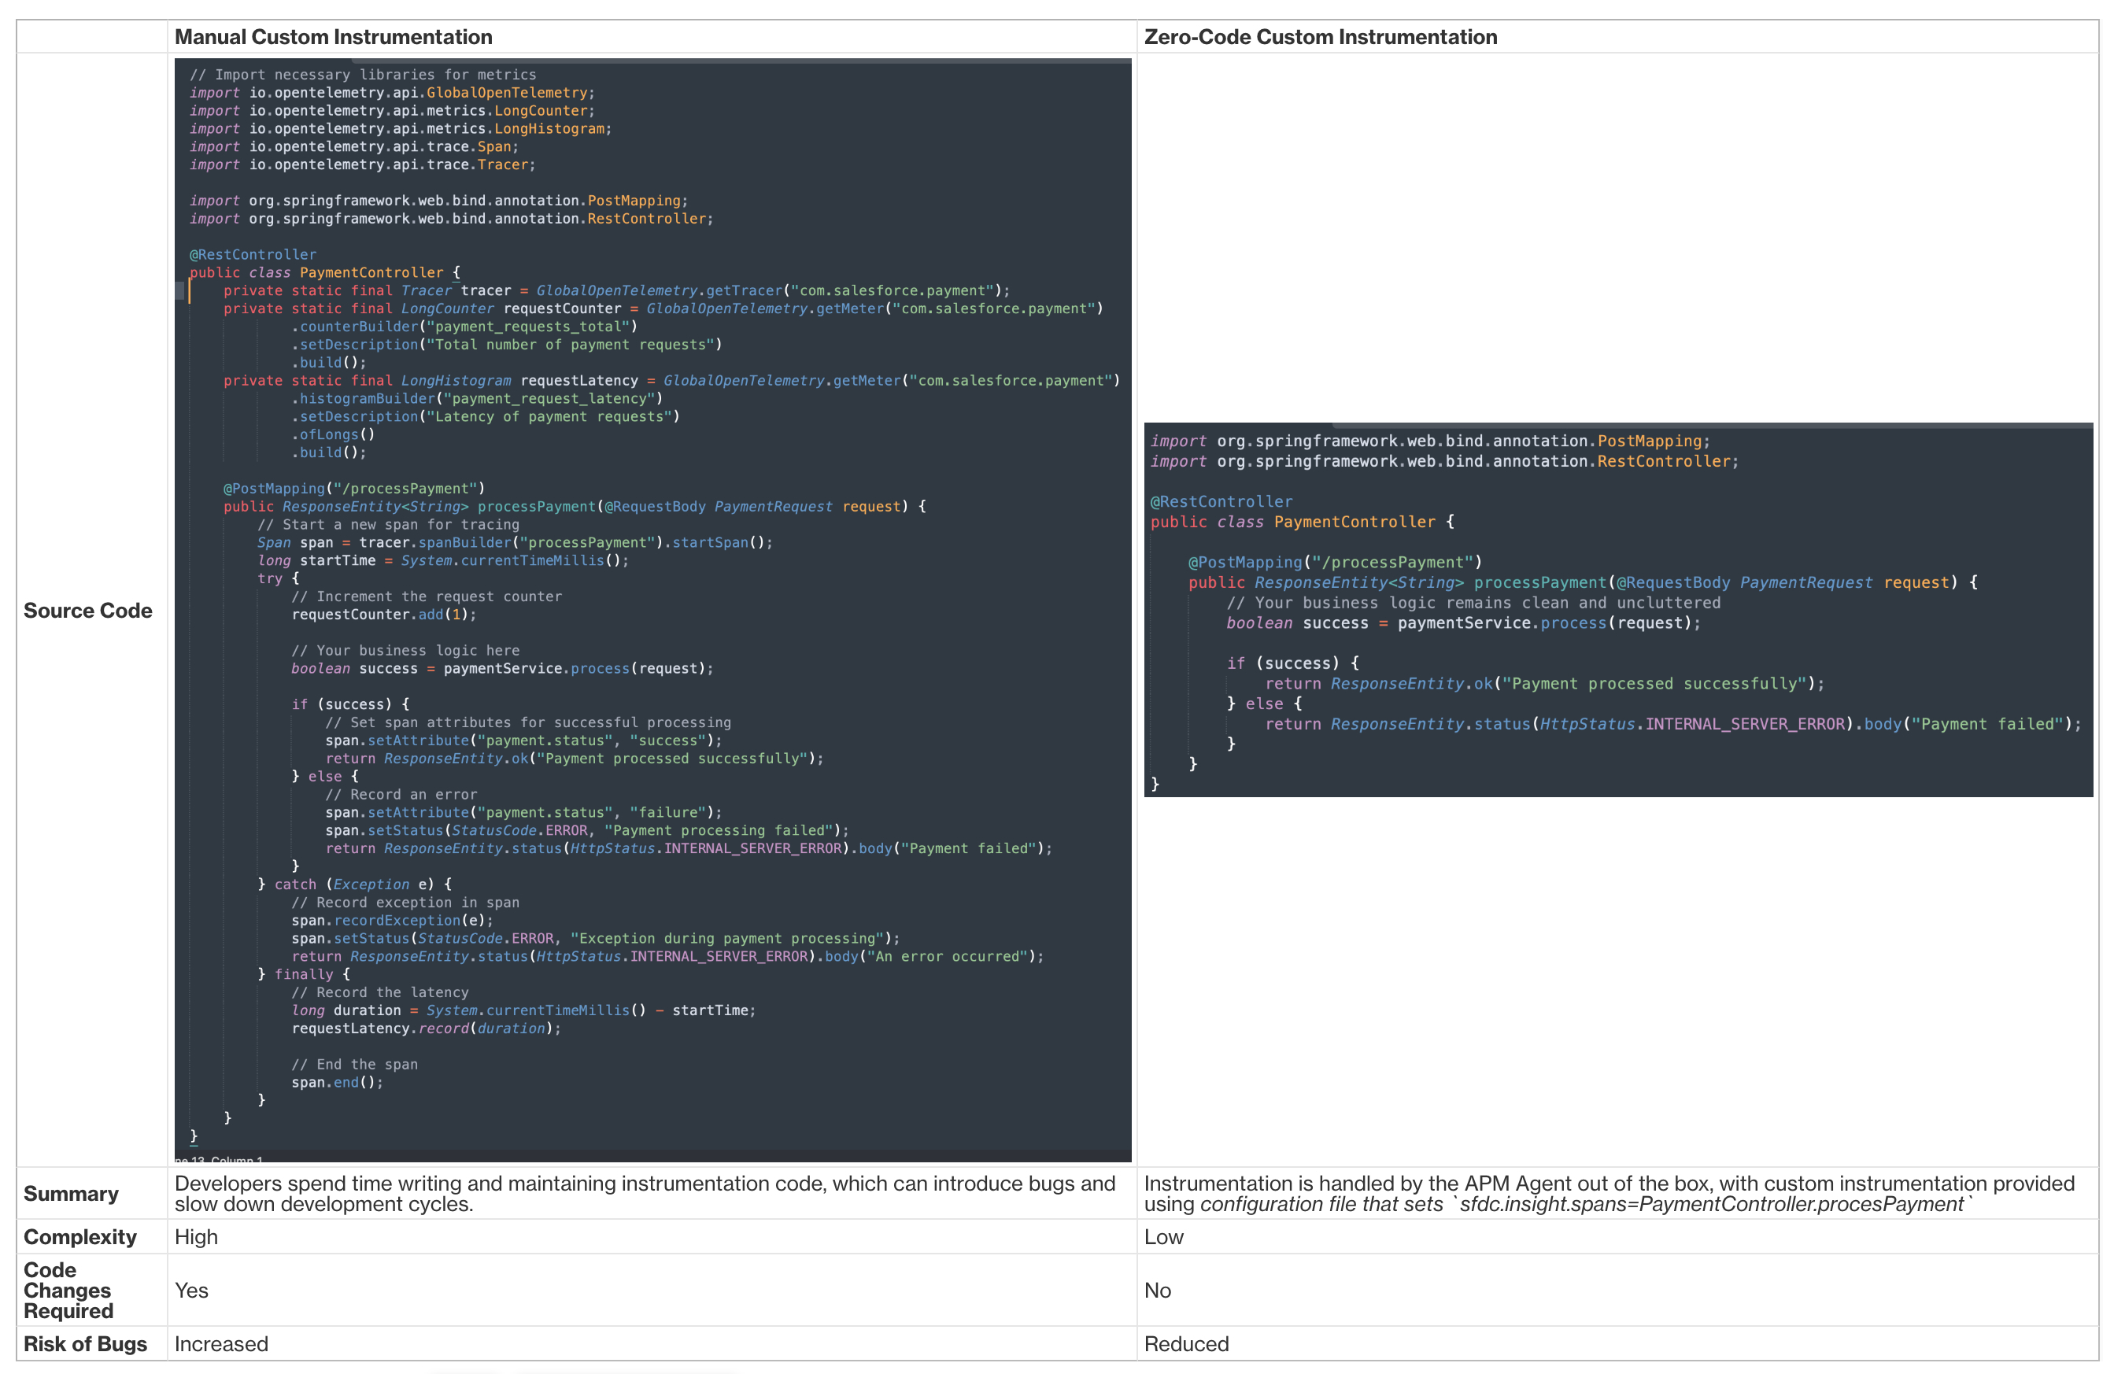Select the Risk of Bugs row label
This screenshot has width=2114, height=1374.
[x=84, y=1344]
